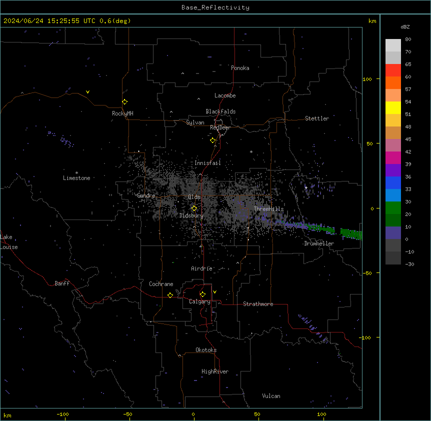431x421 pixels.
Task: Click the Cochrane town label
Action: 161,284
